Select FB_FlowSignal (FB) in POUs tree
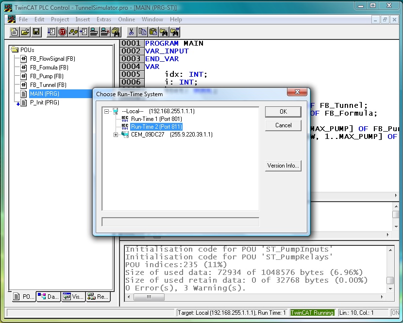Screen dimensions: 403x323 click(x=52, y=59)
